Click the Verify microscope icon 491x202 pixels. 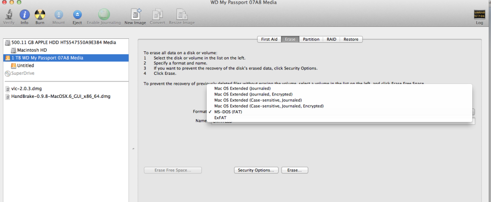pos(9,14)
